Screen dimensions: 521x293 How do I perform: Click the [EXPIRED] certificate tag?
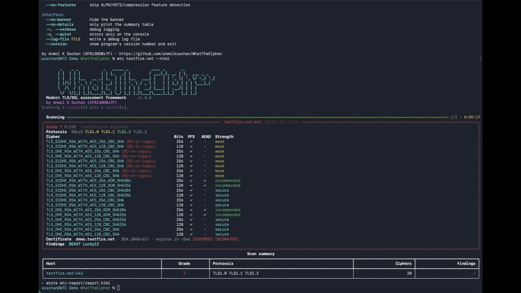click(x=203, y=239)
